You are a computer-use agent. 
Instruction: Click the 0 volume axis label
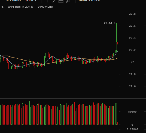(x=132, y=125)
